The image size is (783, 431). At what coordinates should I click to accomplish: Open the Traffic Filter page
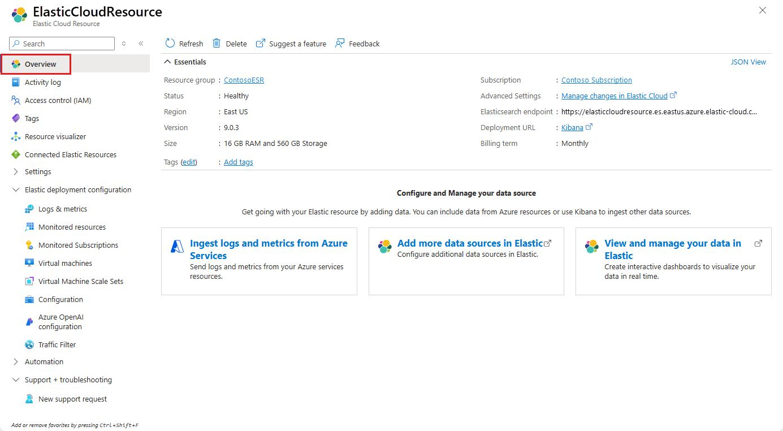(57, 344)
